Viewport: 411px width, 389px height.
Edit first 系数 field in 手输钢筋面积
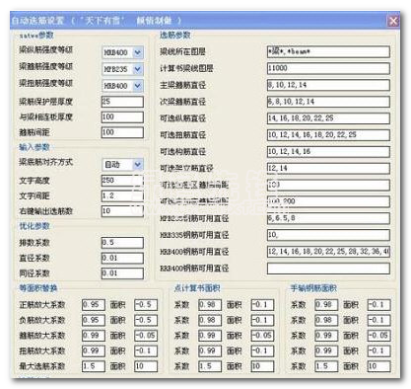tap(326, 305)
